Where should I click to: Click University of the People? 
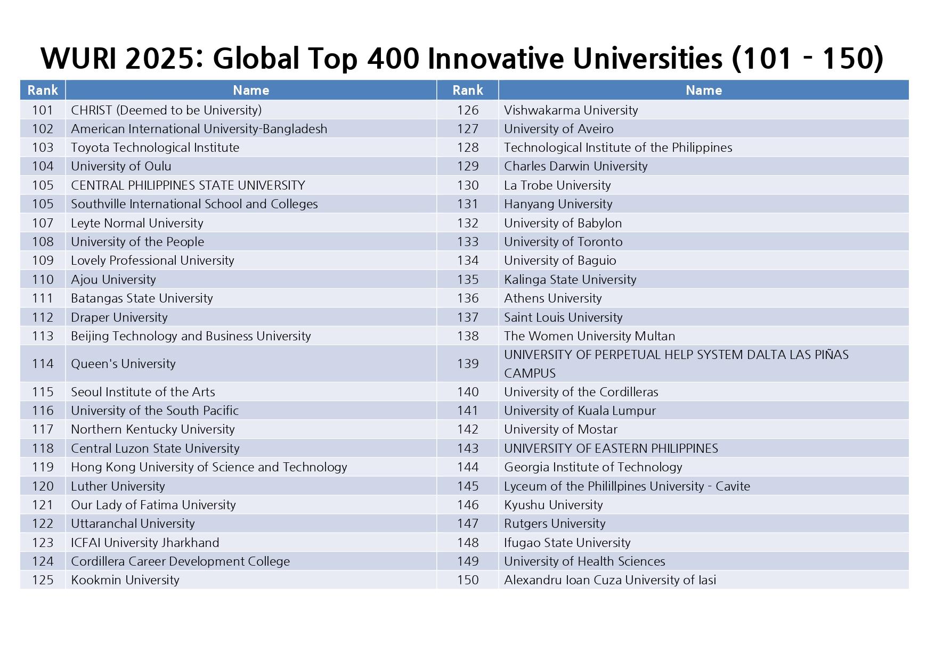coord(137,242)
